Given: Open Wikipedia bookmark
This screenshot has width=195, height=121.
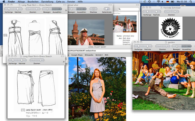Looking at the screenshot, I should tap(89, 55).
